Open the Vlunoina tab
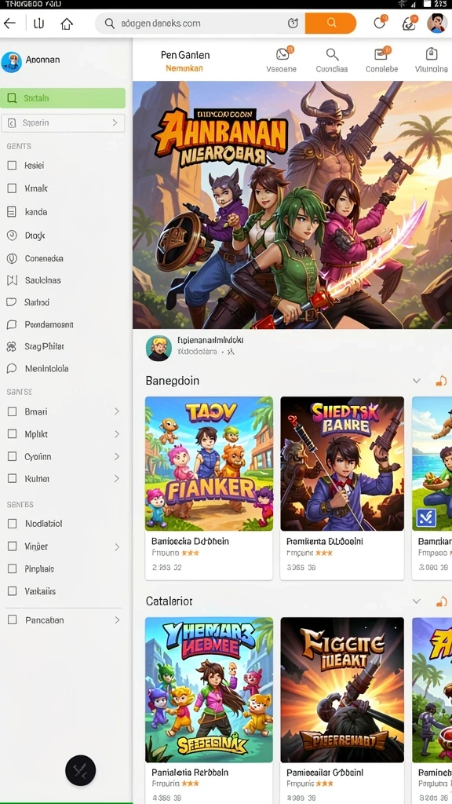 tap(431, 60)
